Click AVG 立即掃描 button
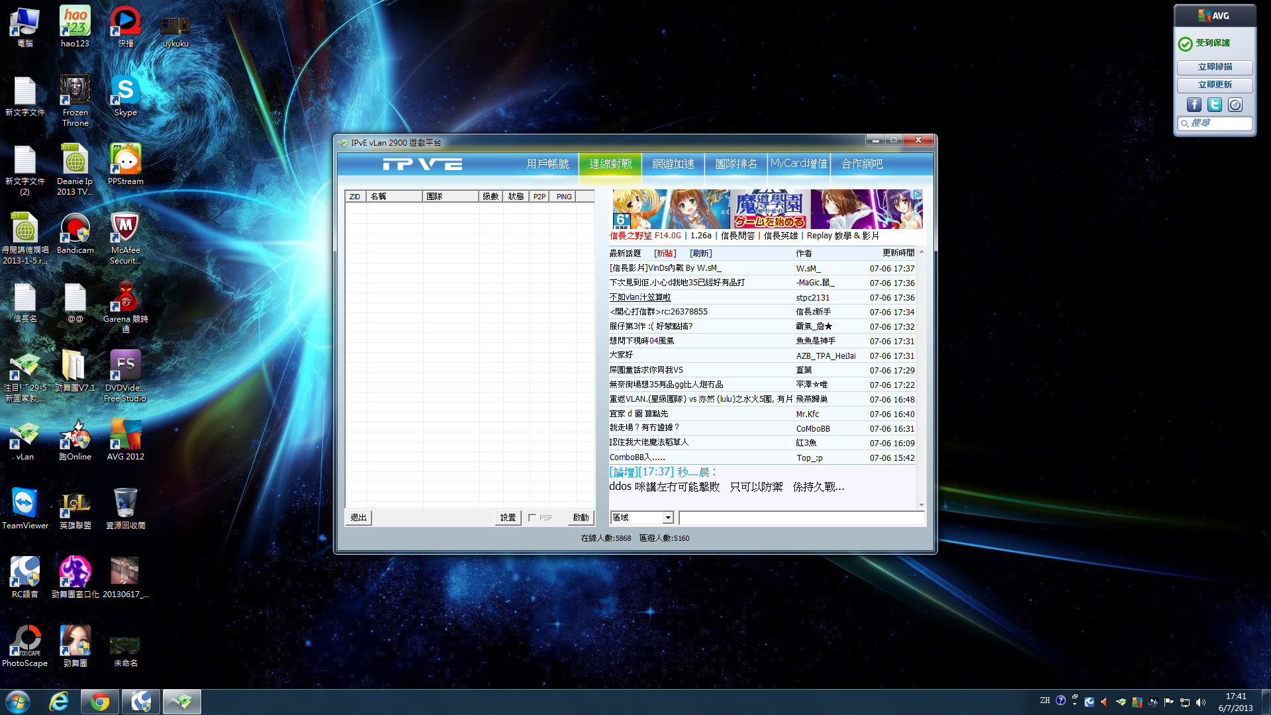Screen dimensions: 1271x715 click(1214, 67)
